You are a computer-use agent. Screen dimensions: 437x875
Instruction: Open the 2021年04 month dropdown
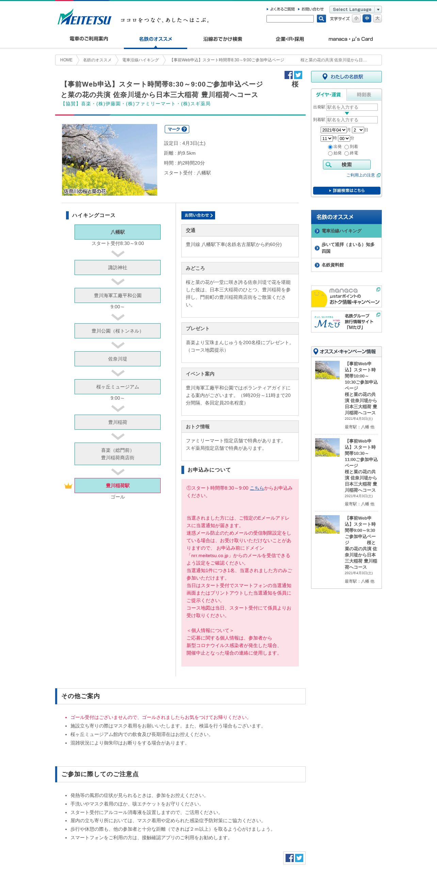[x=334, y=130]
